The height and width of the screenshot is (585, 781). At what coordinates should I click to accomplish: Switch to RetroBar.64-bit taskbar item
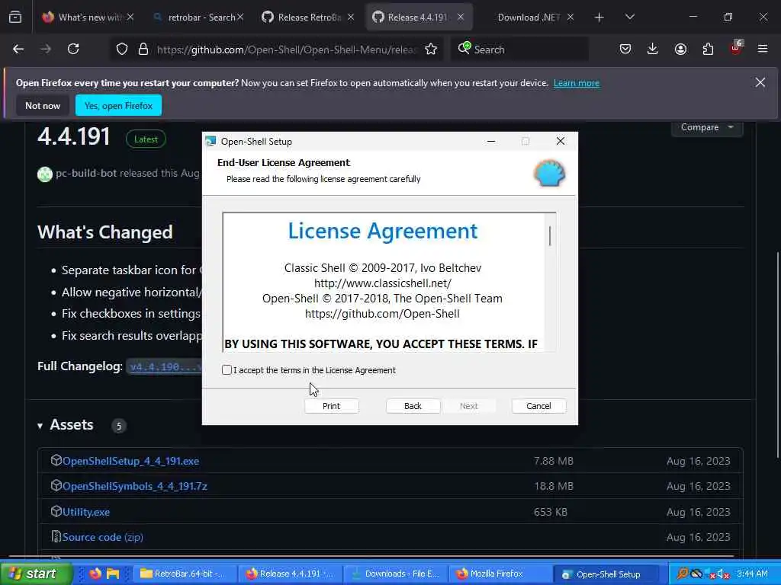[185, 574]
